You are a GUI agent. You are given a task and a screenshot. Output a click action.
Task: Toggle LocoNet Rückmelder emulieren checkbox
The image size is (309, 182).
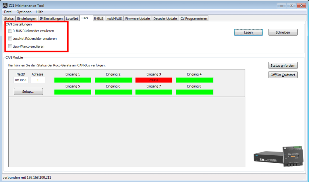(10, 39)
